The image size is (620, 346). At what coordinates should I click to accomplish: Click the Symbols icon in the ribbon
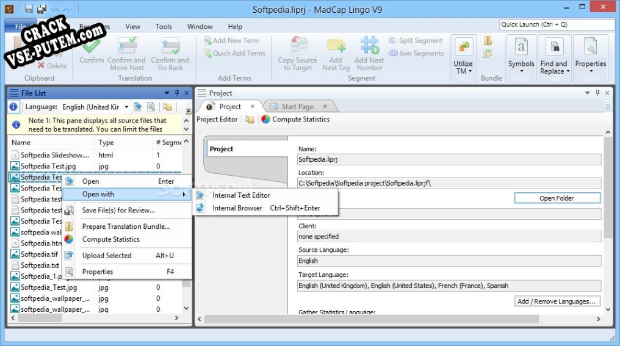tap(521, 48)
